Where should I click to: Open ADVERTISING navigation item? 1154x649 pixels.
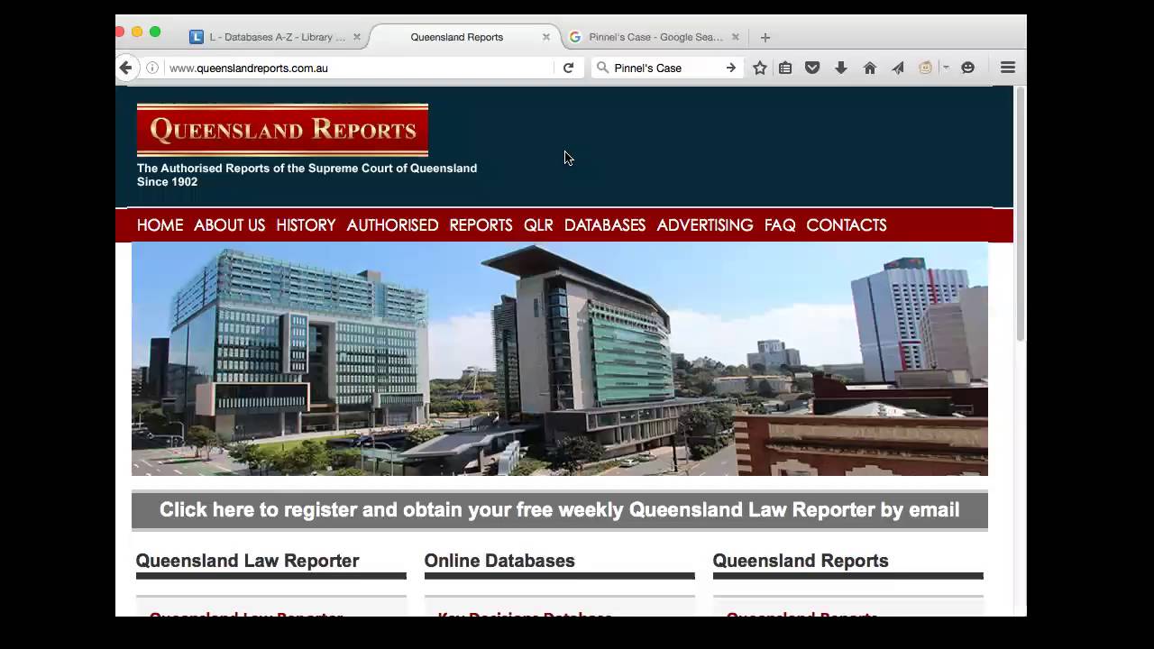(x=705, y=225)
